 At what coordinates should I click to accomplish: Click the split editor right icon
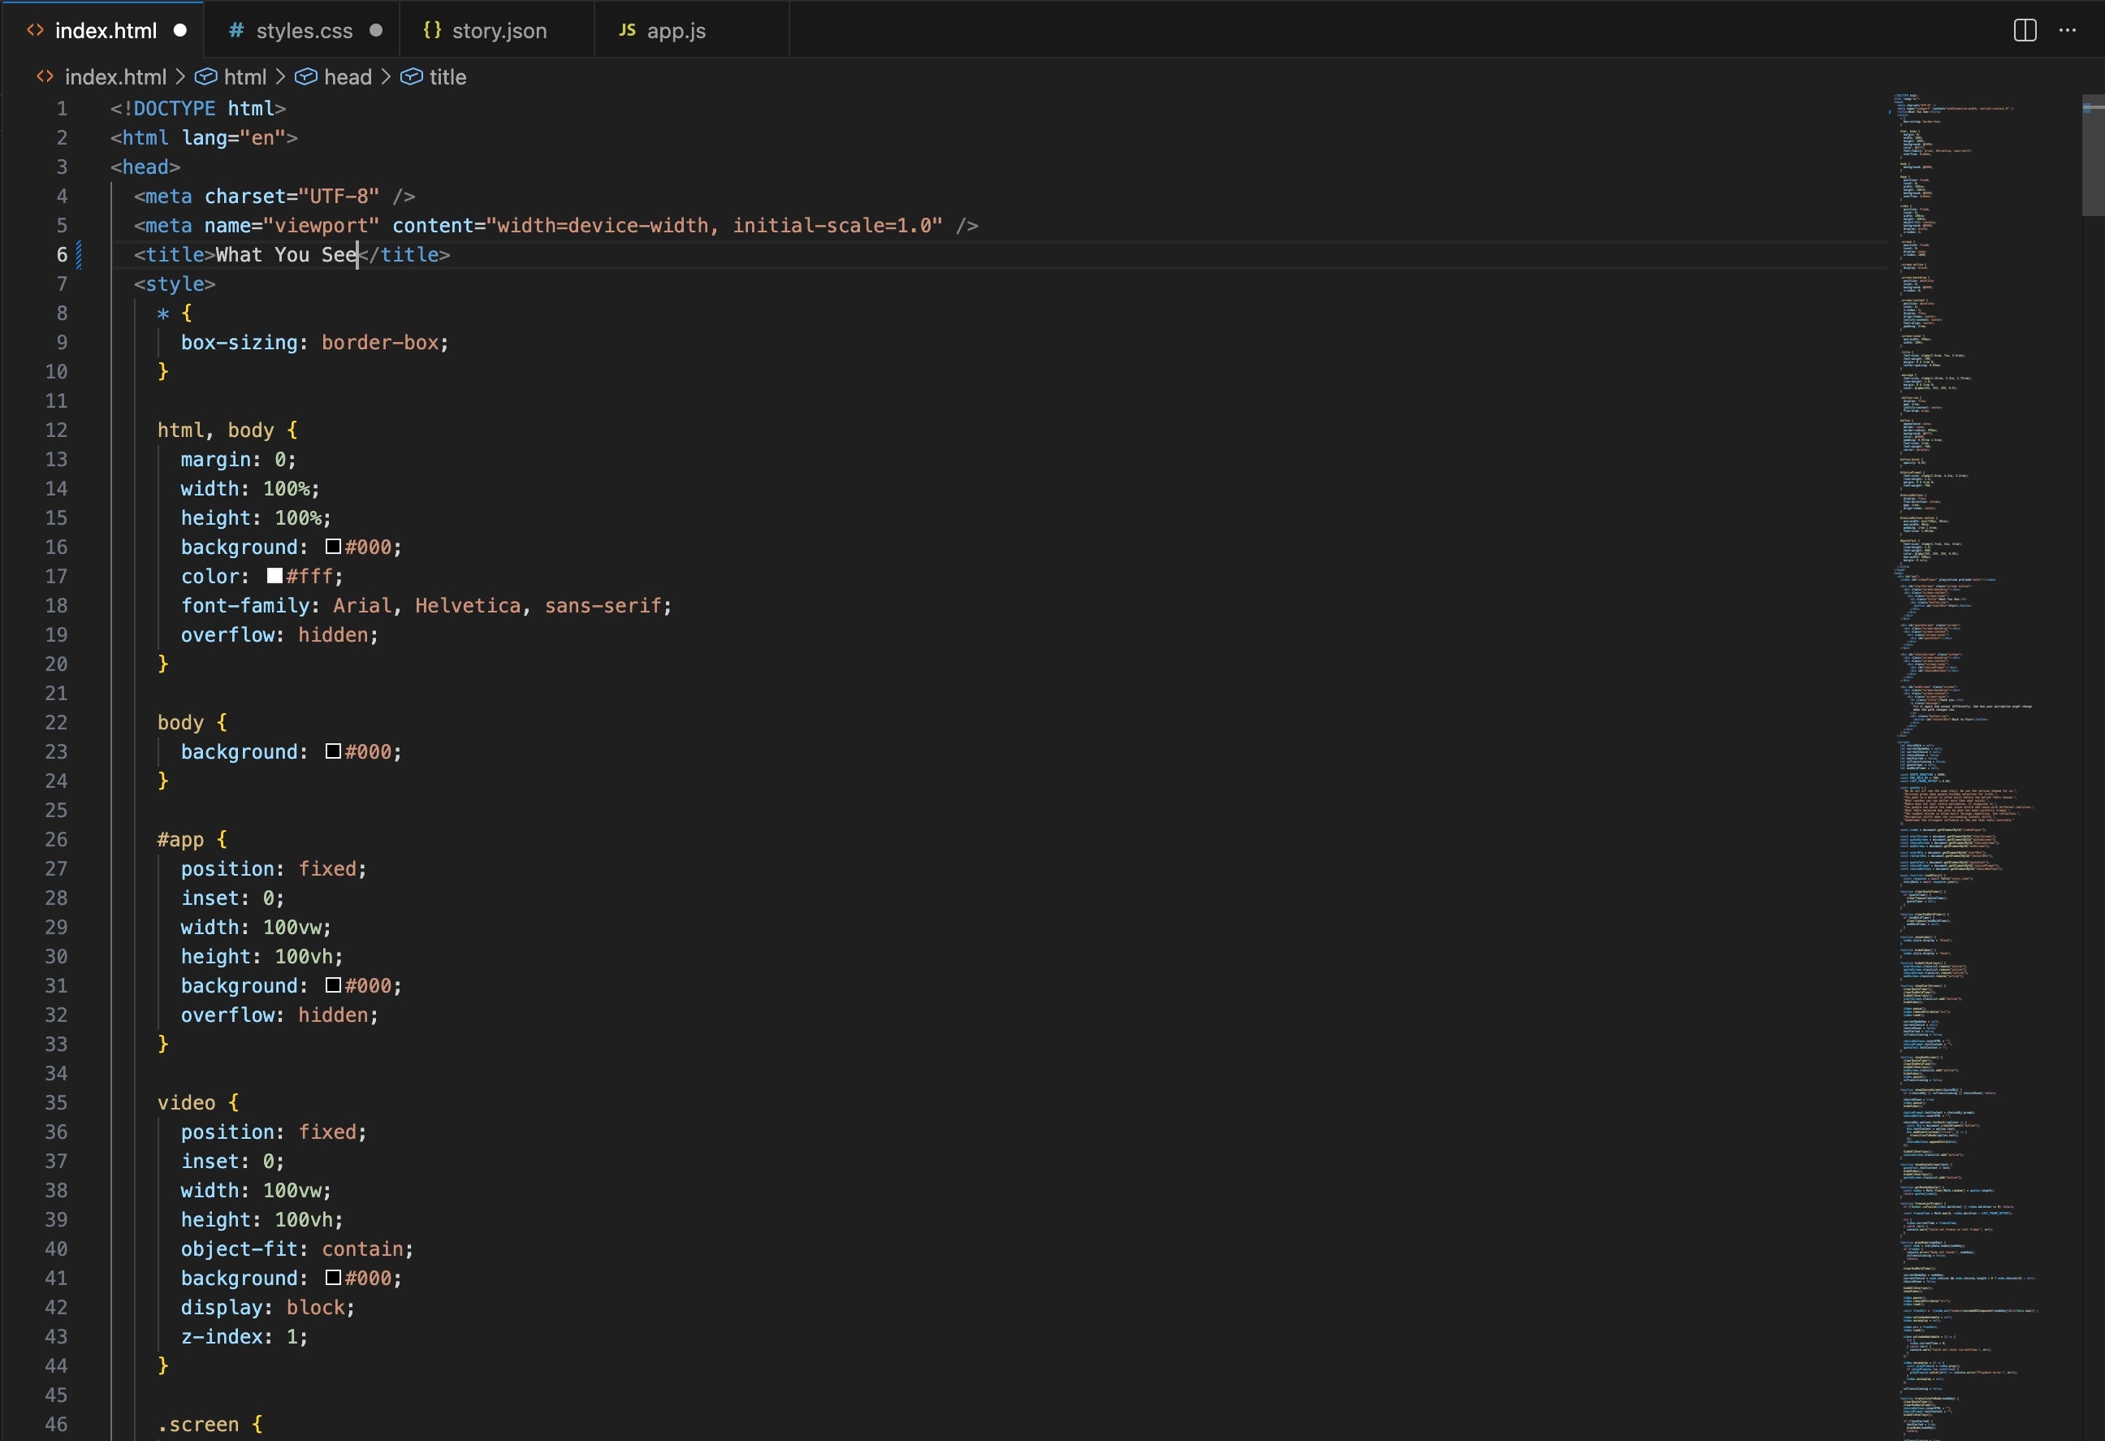click(2025, 30)
